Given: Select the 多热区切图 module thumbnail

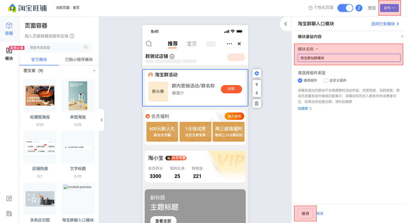Looking at the screenshot, I should coord(40,199).
